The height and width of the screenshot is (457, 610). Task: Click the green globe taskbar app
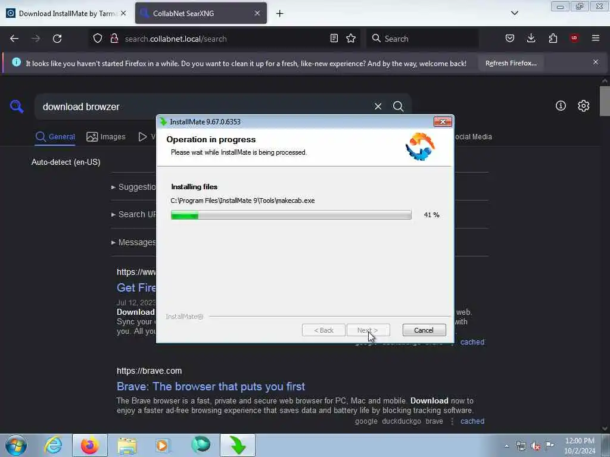click(x=201, y=445)
